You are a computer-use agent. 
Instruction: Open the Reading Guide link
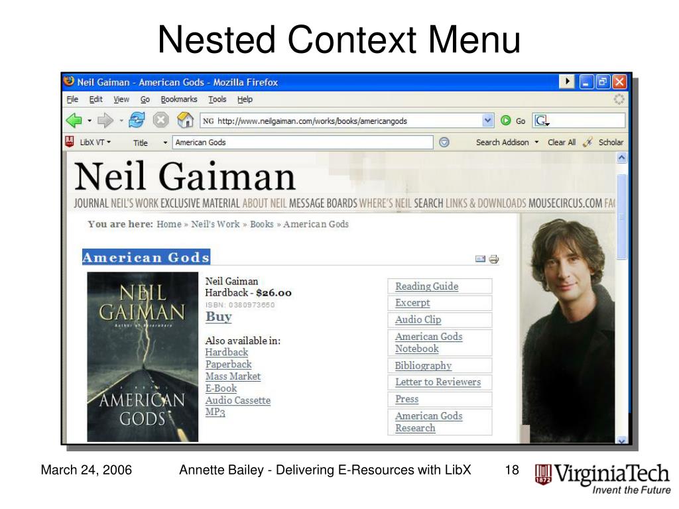click(x=426, y=286)
